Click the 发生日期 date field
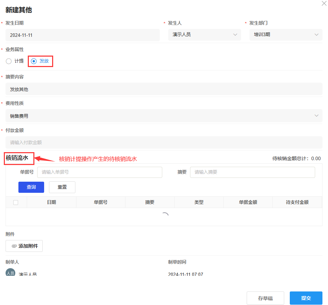Image resolution: width=328 pixels, height=305 pixels. pos(82,35)
